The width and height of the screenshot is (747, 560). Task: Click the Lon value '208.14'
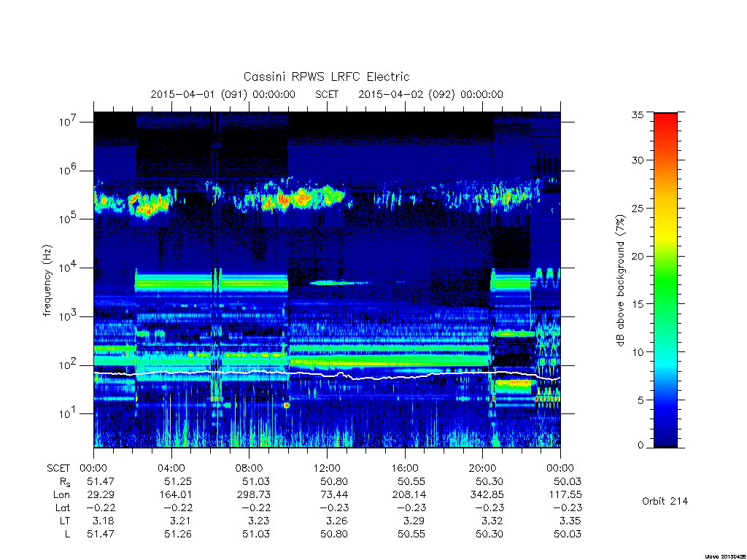click(409, 495)
